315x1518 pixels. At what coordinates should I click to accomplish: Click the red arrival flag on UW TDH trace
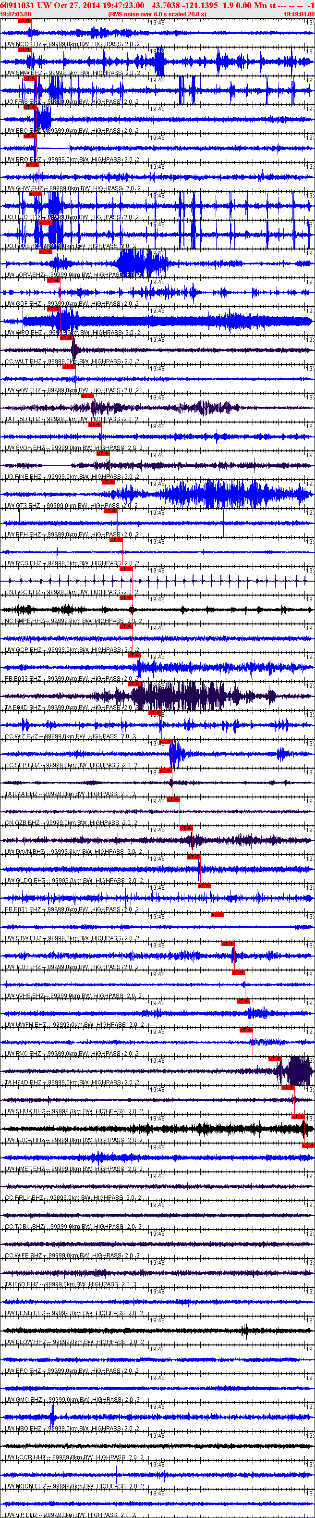tap(229, 944)
